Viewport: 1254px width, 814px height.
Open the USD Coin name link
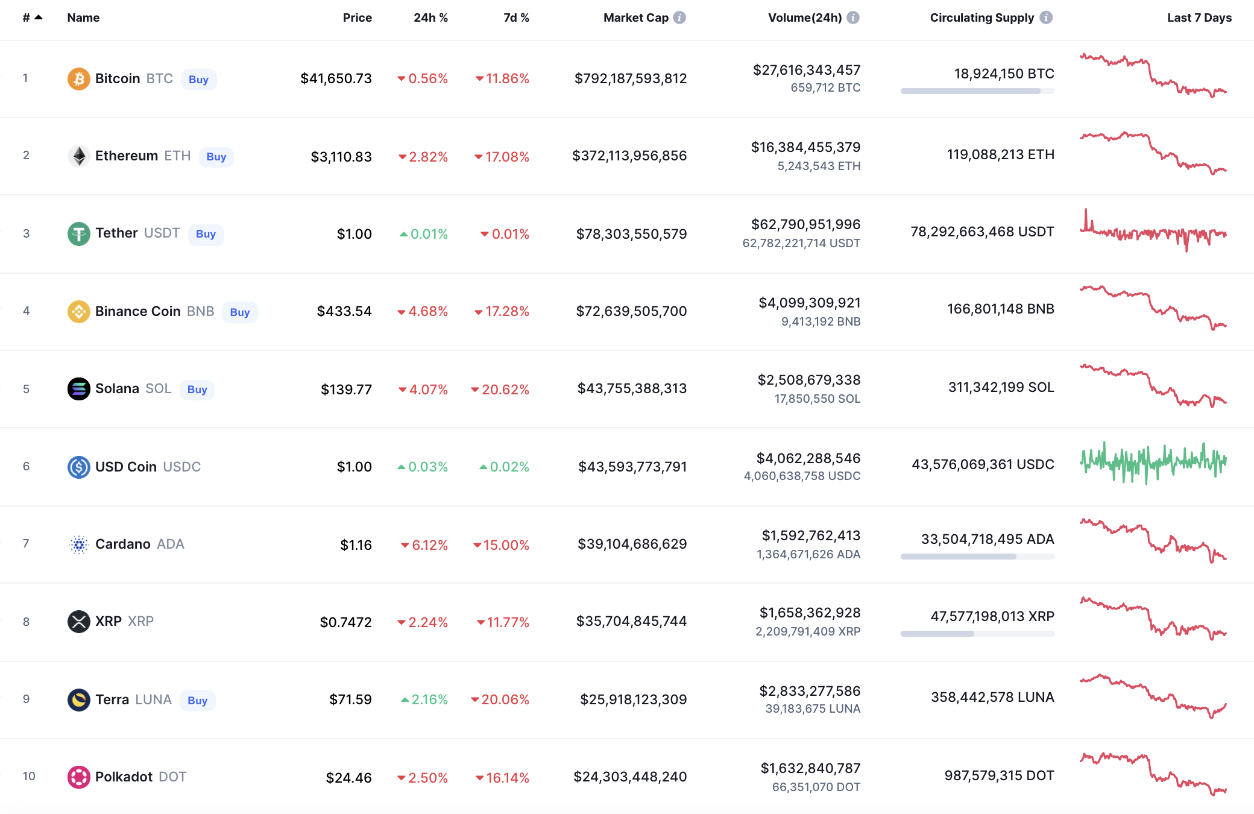(126, 467)
